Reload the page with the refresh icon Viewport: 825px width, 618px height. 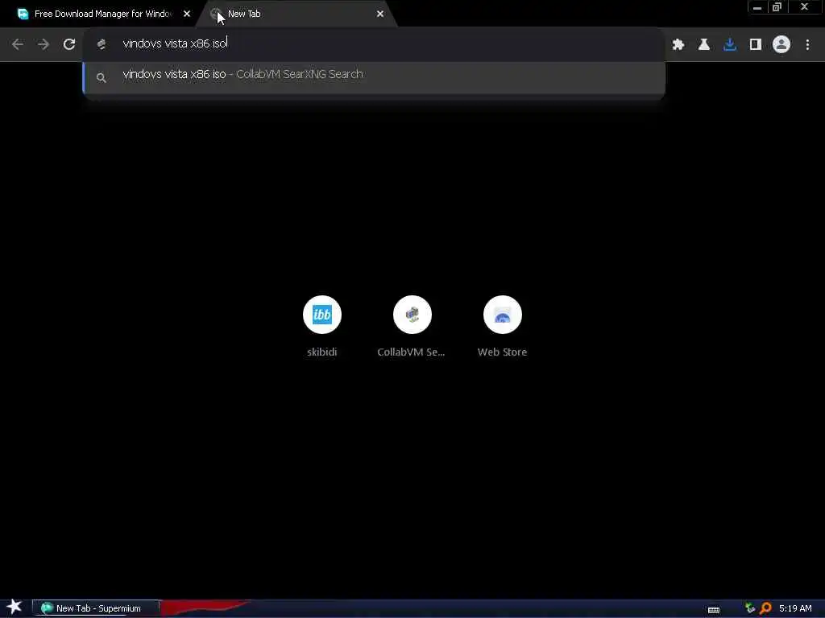tap(69, 45)
